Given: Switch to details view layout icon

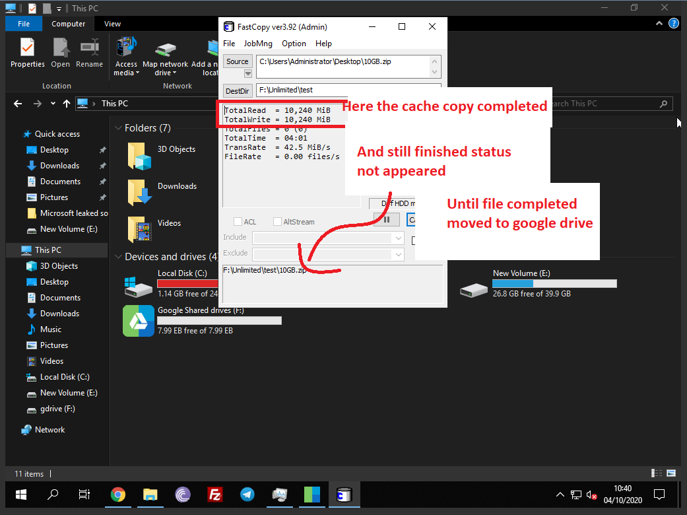Looking at the screenshot, I should pyautogui.click(x=657, y=473).
